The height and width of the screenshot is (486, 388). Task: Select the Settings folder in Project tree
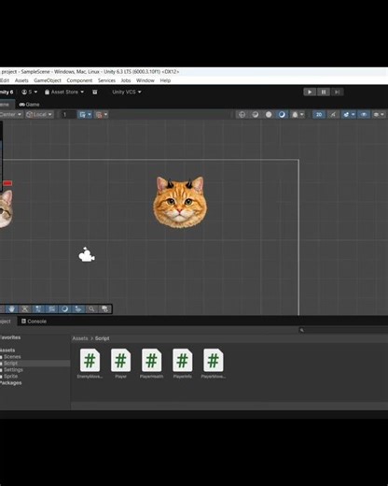(x=13, y=370)
